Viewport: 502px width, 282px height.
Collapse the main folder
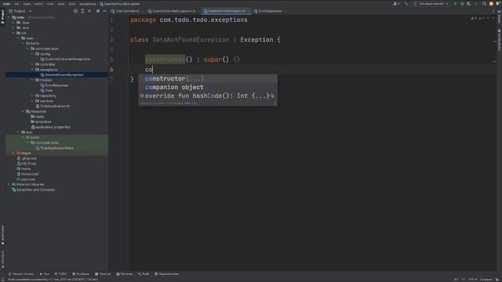click(x=18, y=38)
